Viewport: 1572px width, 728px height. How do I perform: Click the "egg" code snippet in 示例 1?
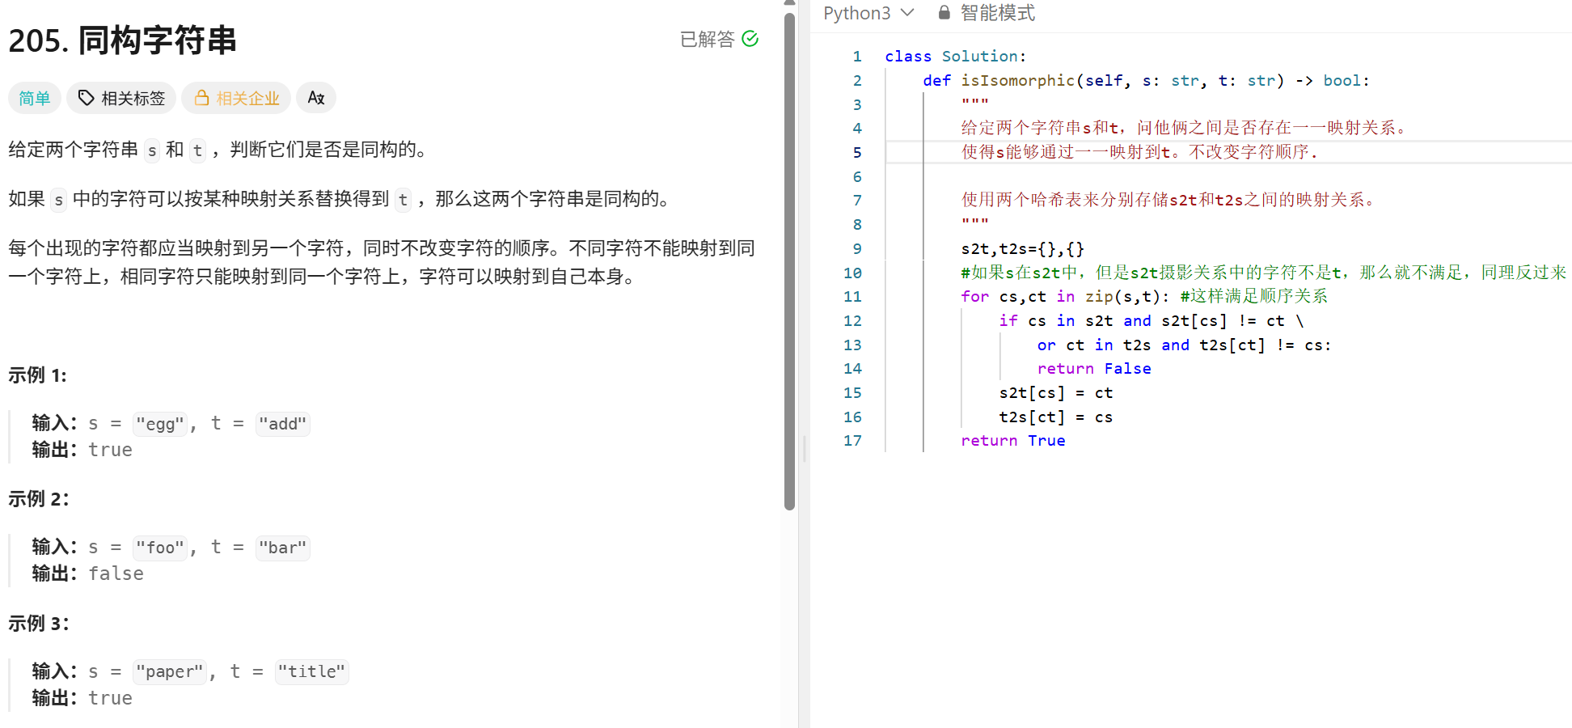[x=159, y=423]
